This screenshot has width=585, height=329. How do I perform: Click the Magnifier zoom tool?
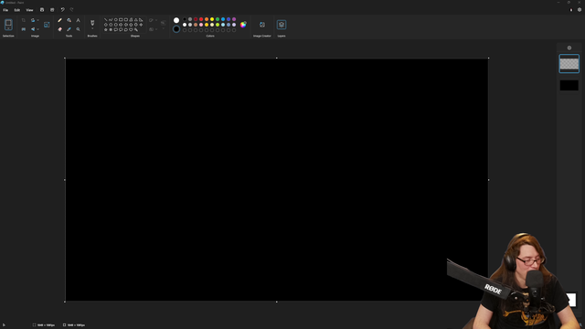78,29
